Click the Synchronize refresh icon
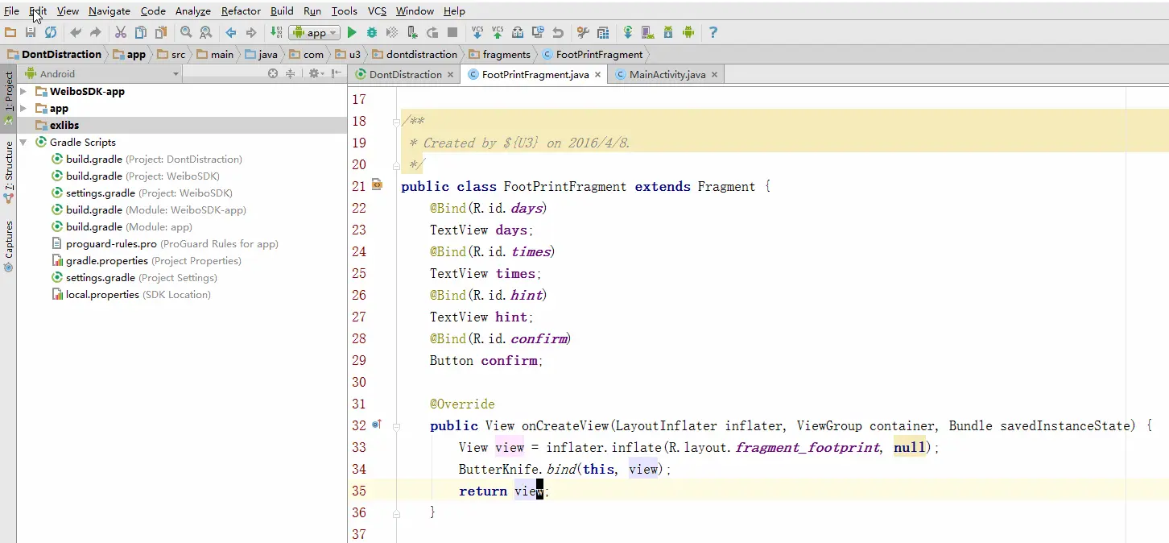 [51, 33]
